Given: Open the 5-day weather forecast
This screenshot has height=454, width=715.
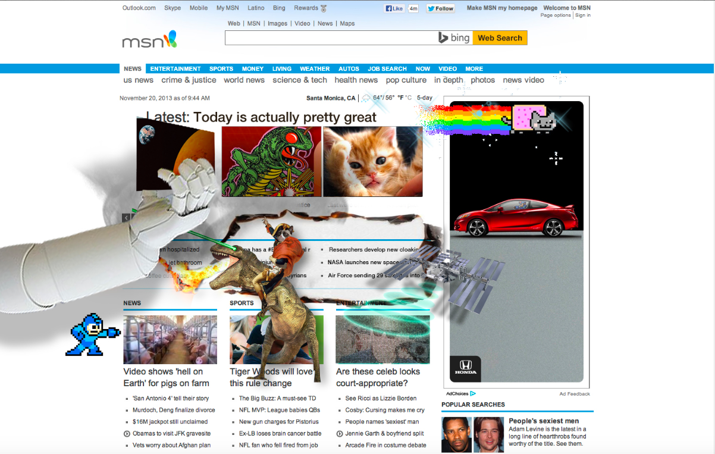Looking at the screenshot, I should point(425,98).
